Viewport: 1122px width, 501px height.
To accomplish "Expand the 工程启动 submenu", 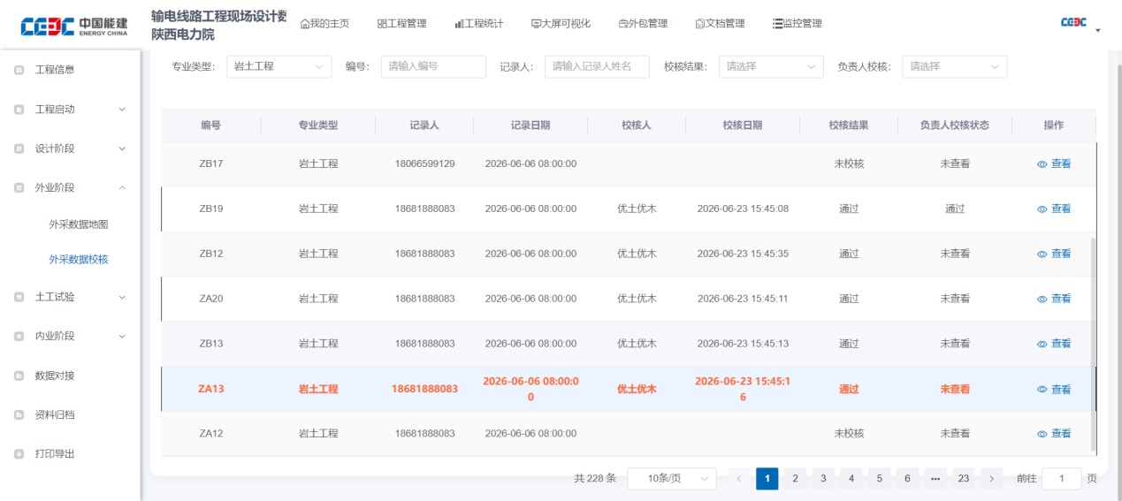I will 122,110.
